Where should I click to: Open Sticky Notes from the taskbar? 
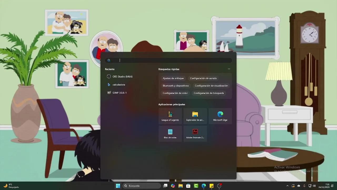click(x=211, y=186)
